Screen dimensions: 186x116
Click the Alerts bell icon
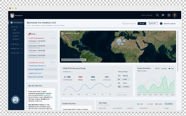coord(29,34)
